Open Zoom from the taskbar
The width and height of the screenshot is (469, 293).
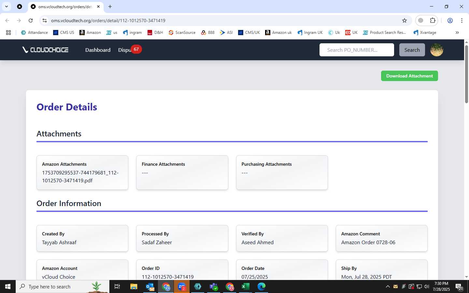coord(182,286)
